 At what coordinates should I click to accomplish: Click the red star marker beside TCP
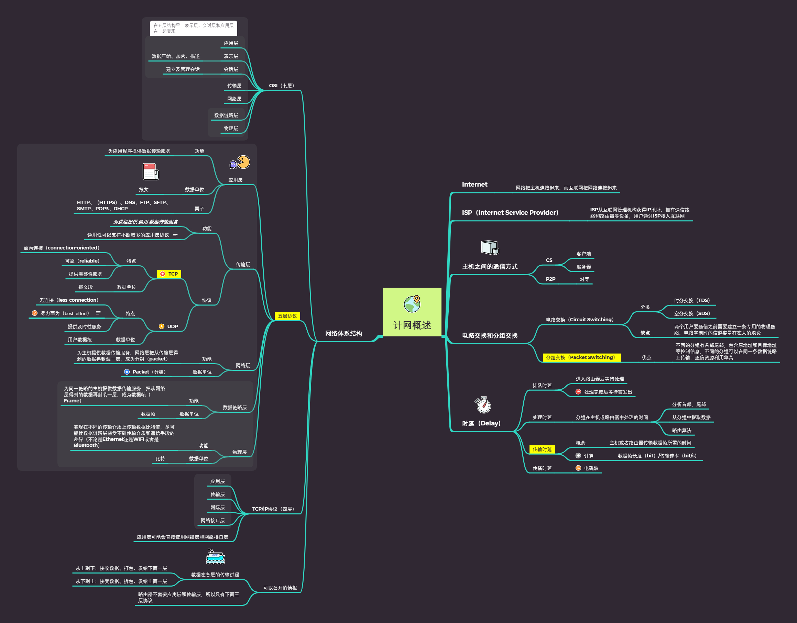click(x=163, y=274)
